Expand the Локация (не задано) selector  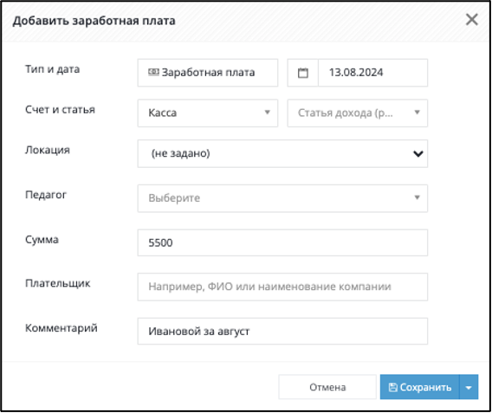pos(282,153)
